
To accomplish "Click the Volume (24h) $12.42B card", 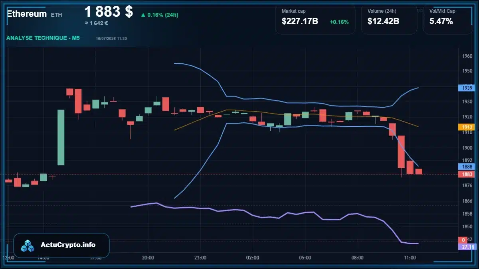I will (x=389, y=19).
